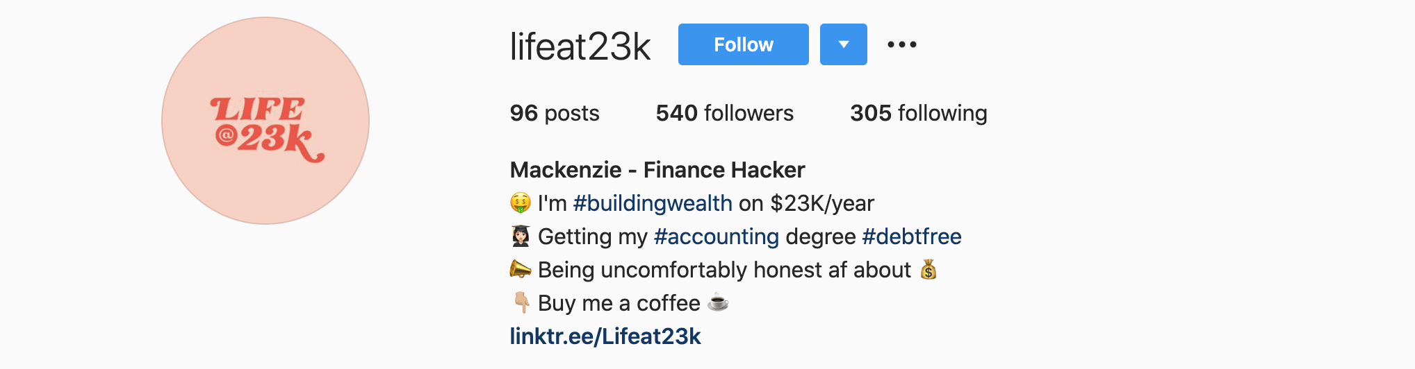Click the coffee cup emoji

pyautogui.click(x=718, y=302)
